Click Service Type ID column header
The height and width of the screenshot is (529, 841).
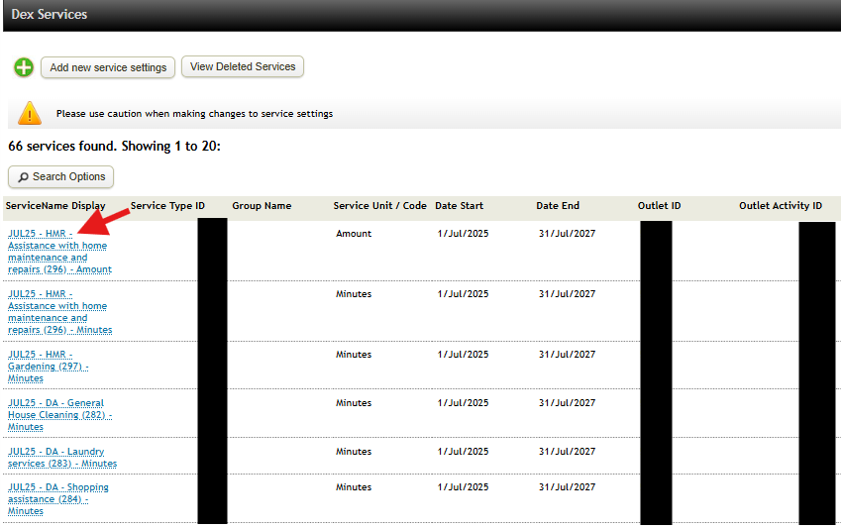167,205
